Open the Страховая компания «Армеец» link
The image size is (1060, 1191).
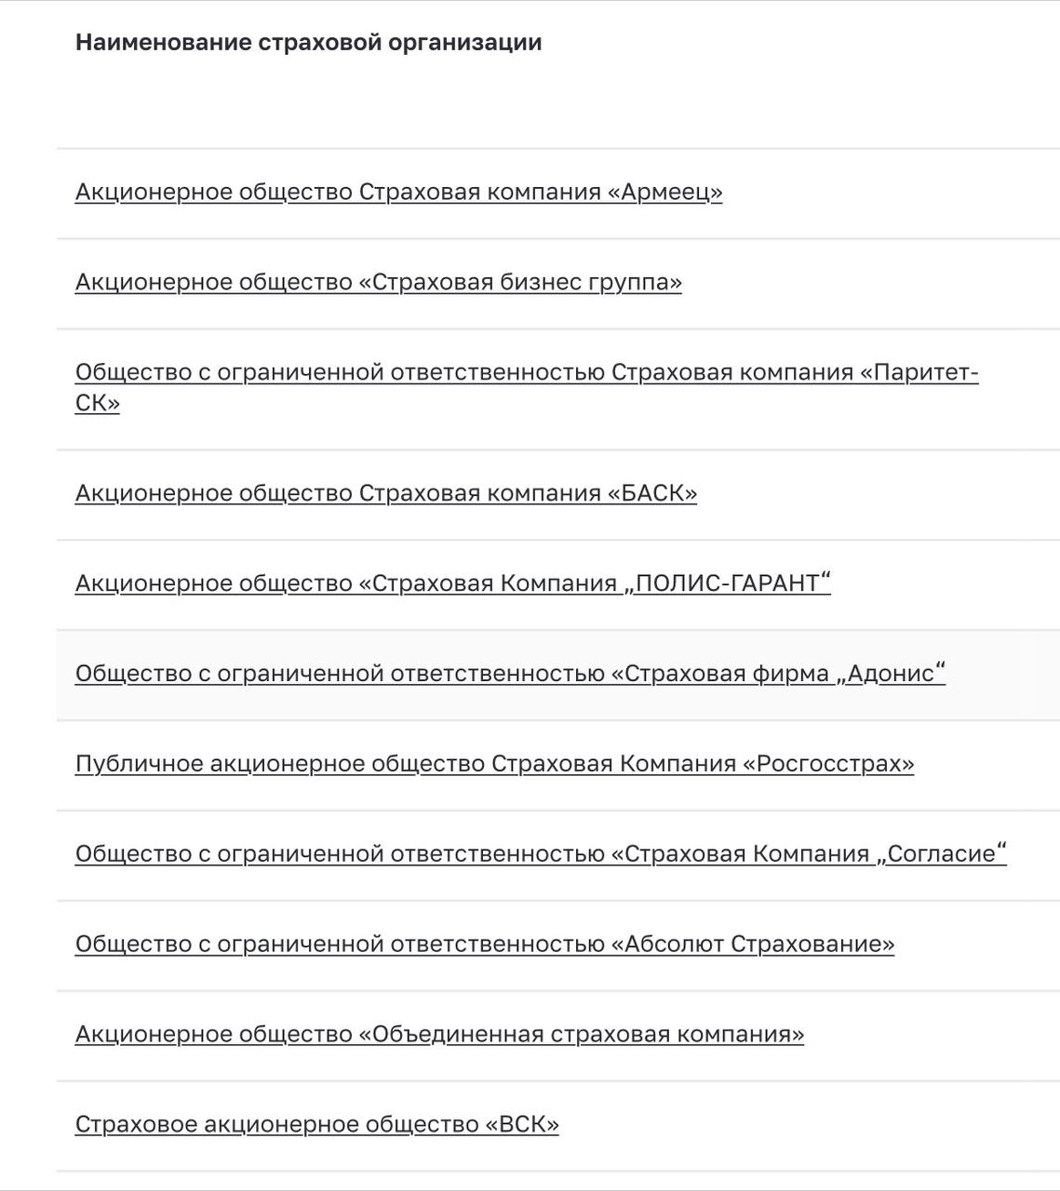(398, 193)
